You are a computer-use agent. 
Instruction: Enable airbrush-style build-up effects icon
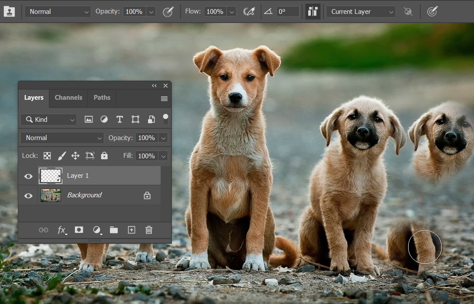click(x=249, y=12)
